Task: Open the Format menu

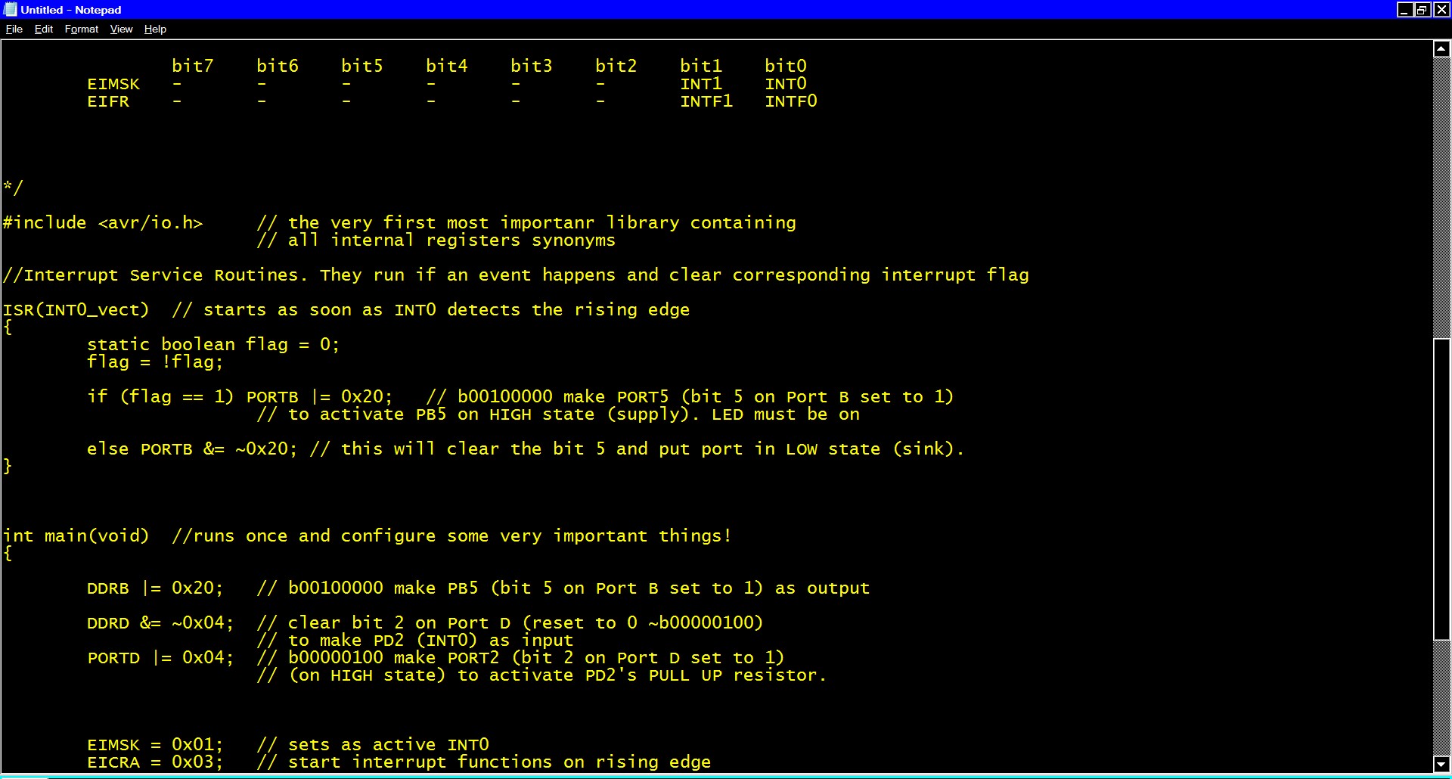Action: [x=81, y=29]
